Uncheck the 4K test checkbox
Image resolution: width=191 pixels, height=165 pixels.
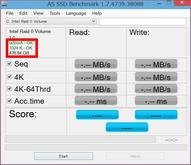[x=9, y=77]
